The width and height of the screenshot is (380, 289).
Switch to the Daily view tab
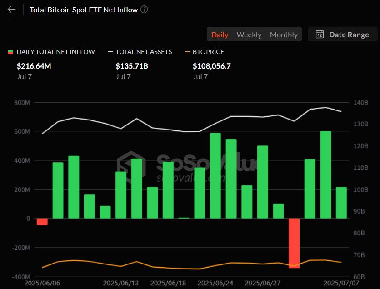pos(220,35)
